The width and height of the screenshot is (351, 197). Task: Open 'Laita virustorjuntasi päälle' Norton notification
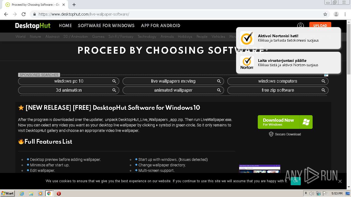click(x=288, y=63)
